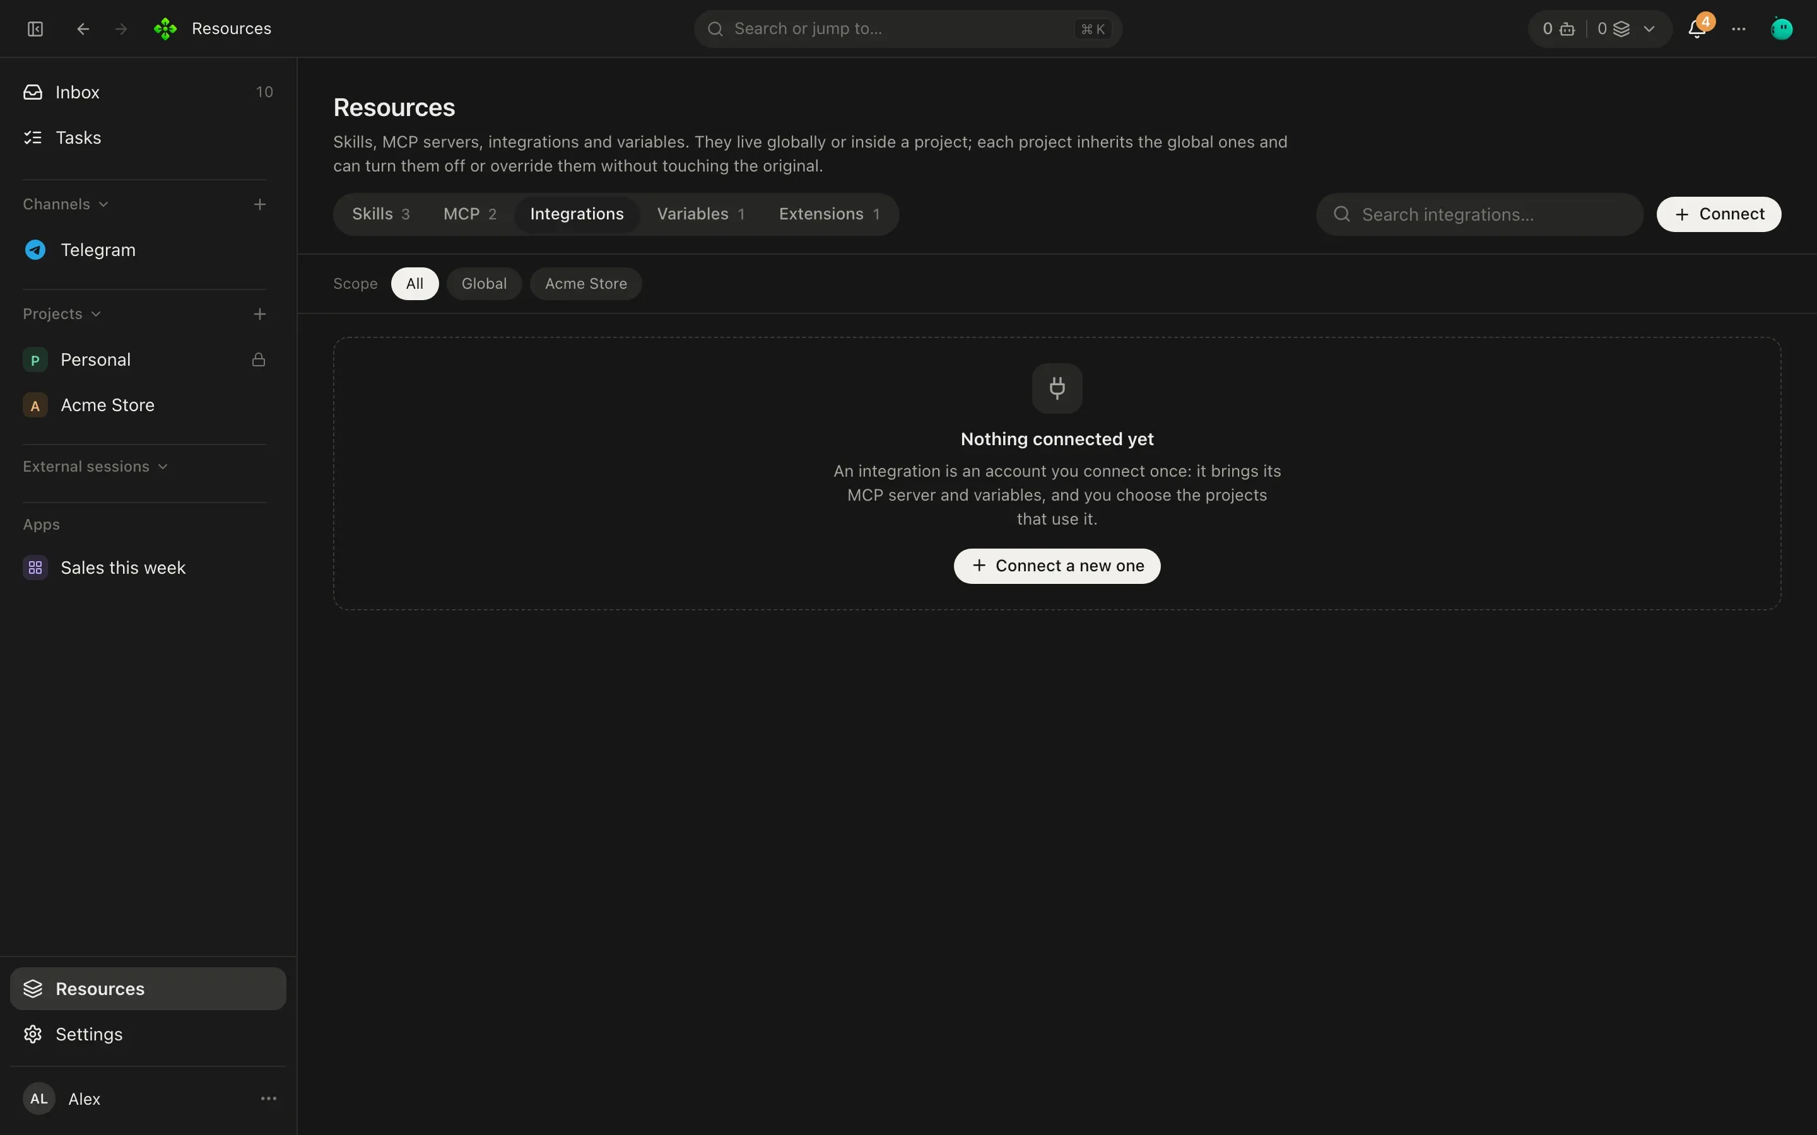1817x1135 pixels.
Task: Click the Connect button
Action: point(1719,214)
